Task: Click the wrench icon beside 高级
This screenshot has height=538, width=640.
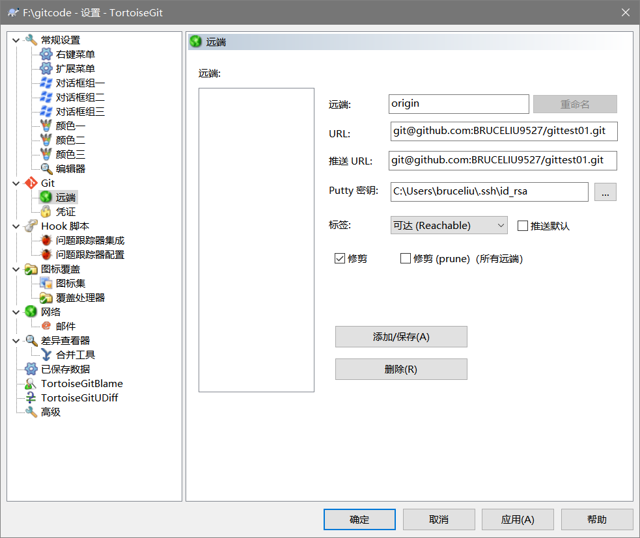Action: [x=31, y=412]
